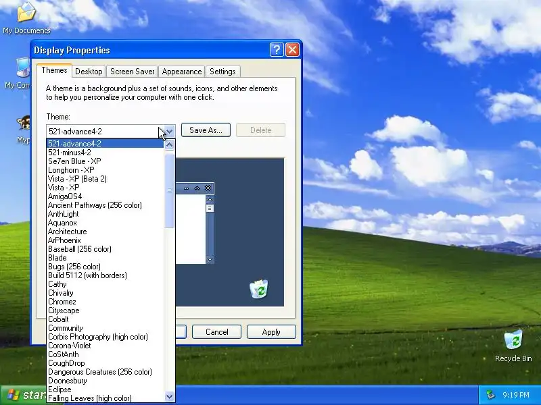Click the theme list scrollbar thumb
Screen dimensions: 541x405
coord(170,190)
